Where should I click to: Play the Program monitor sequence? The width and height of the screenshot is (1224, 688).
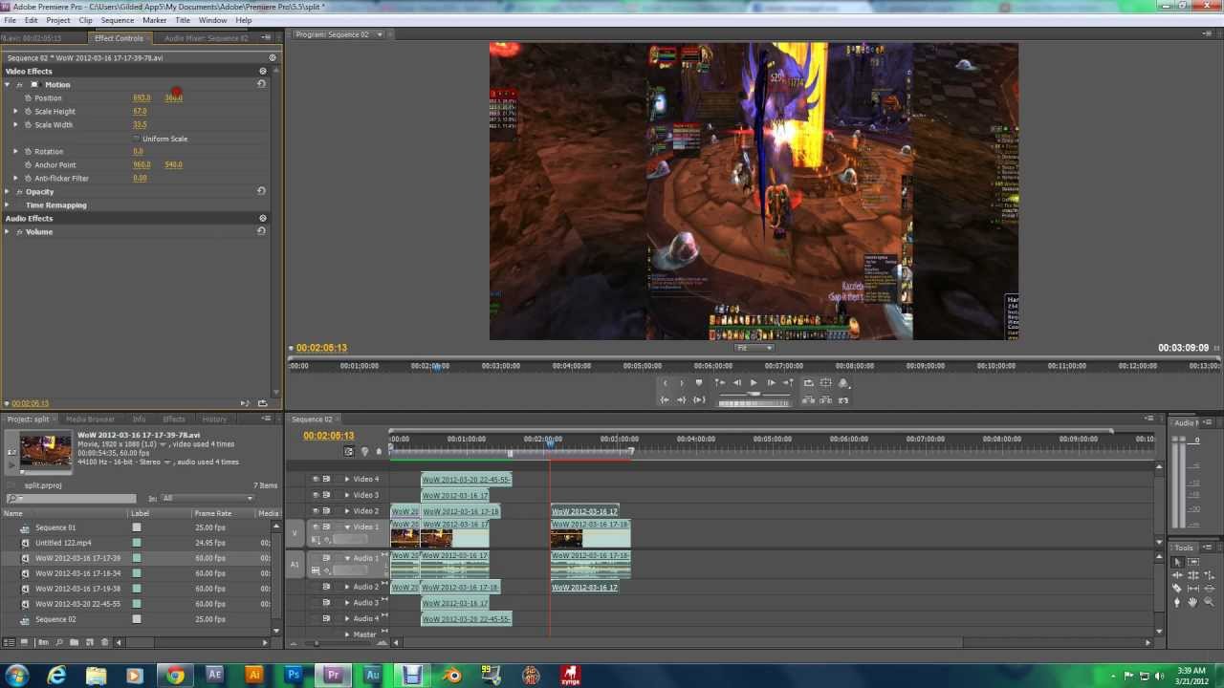754,382
